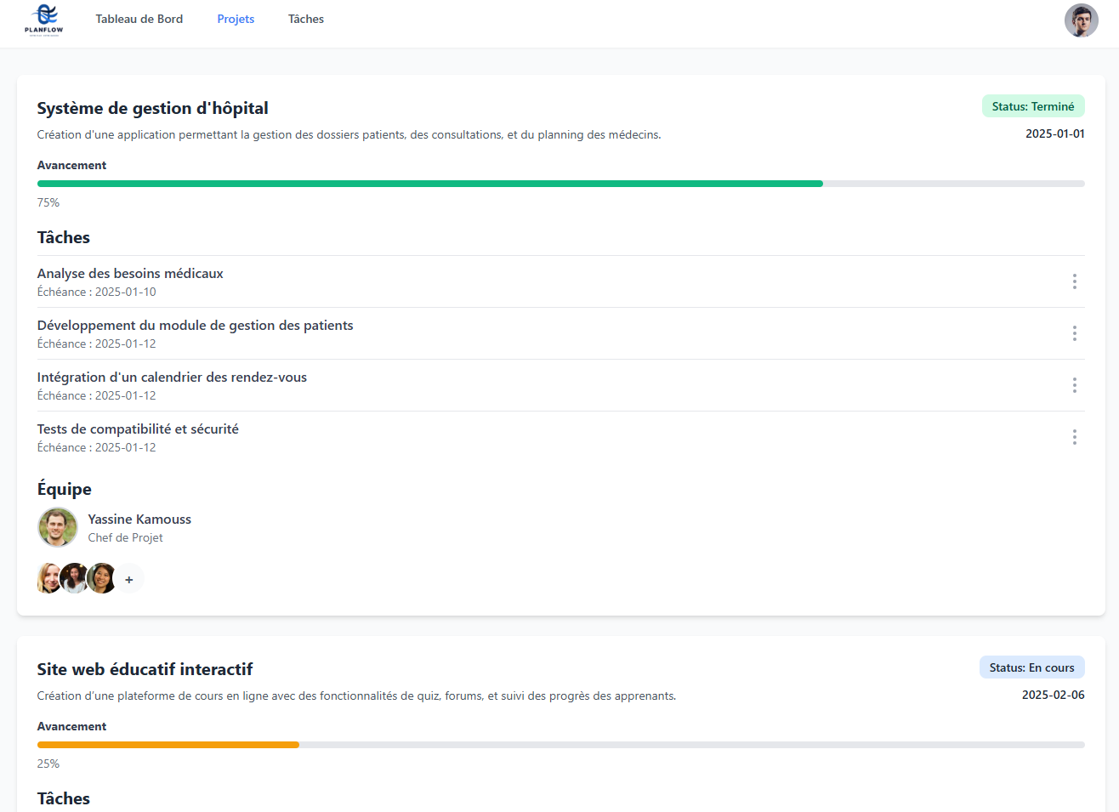Click the + icon to add a team member
The height and width of the screenshot is (812, 1119).
(129, 578)
